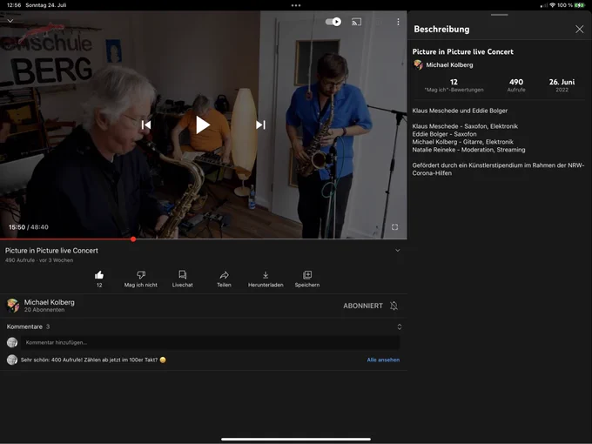Image resolution: width=592 pixels, height=444 pixels.
Task: Collapse the video player with the down chevron
Action: [x=10, y=21]
